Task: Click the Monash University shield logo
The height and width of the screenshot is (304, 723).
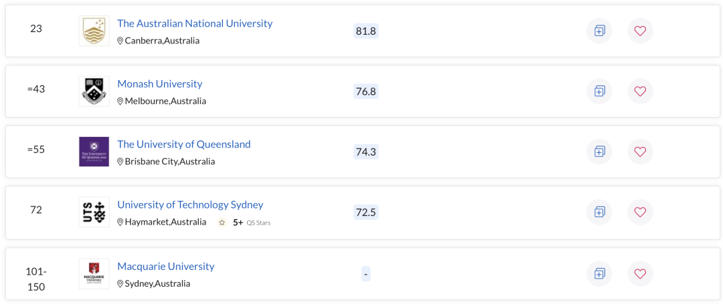Action: click(94, 91)
